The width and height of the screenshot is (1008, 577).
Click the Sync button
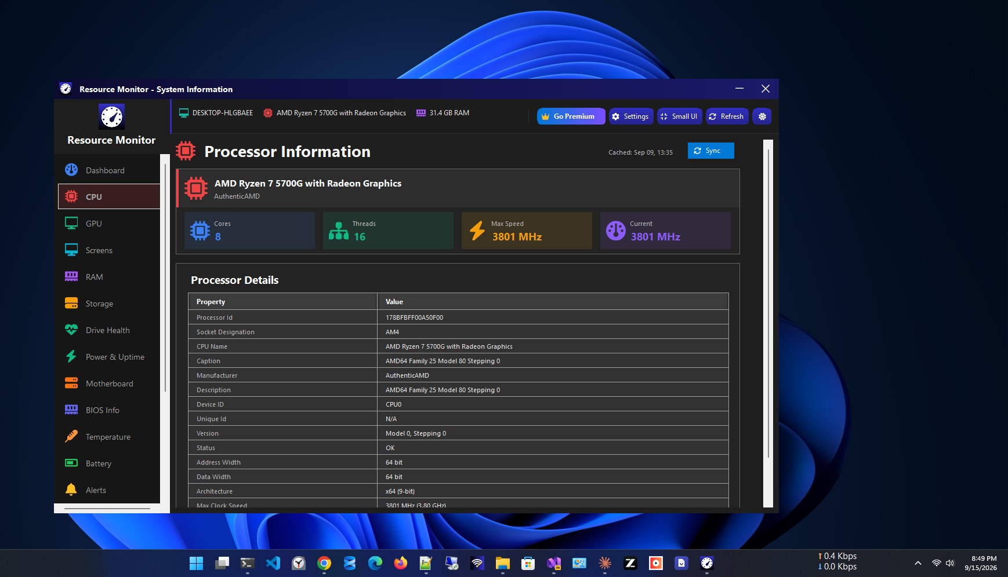[x=710, y=151]
